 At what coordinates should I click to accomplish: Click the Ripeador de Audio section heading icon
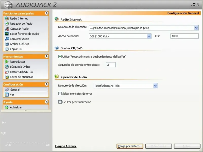pyautogui.click(x=57, y=77)
